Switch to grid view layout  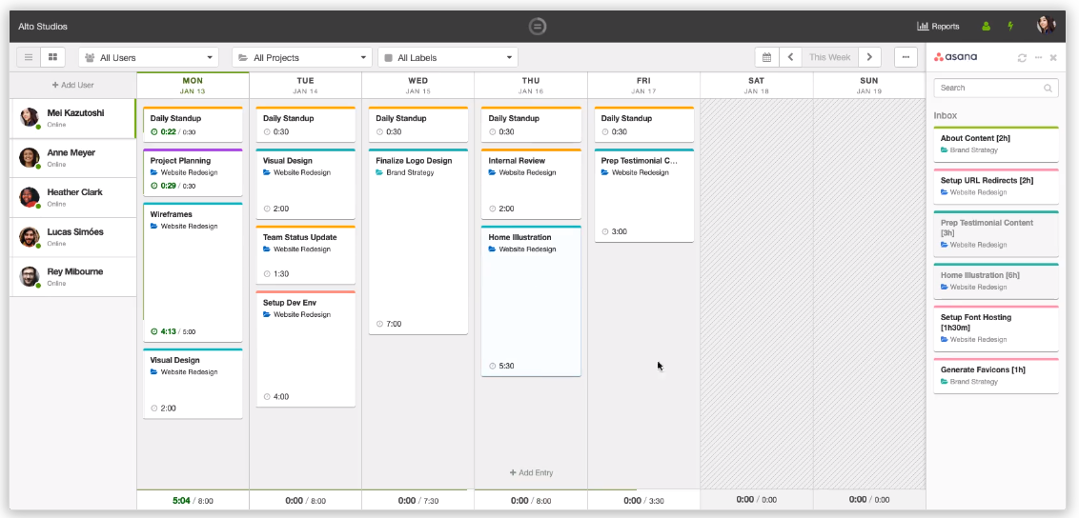53,57
